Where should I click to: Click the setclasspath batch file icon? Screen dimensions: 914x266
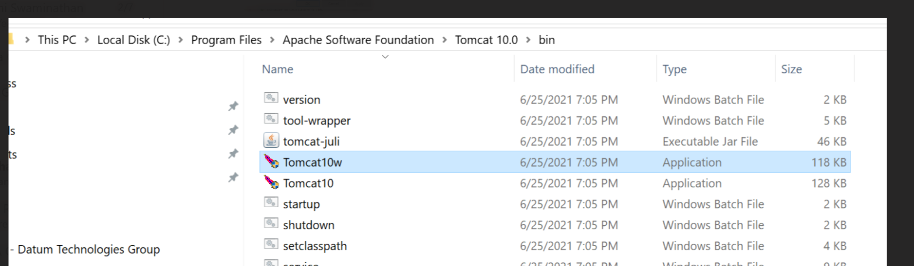(270, 246)
